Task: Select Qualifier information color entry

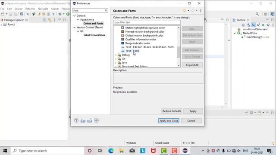Action: [x=141, y=39]
